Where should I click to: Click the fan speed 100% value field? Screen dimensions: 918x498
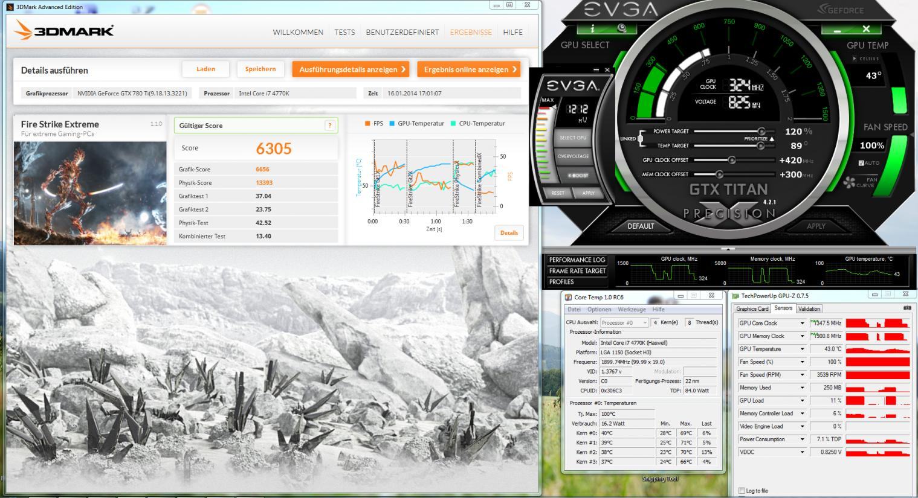pyautogui.click(x=872, y=145)
